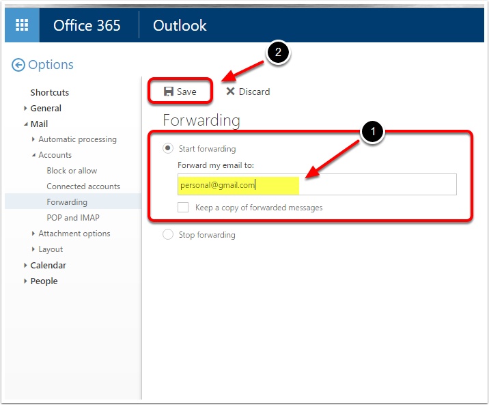
Task: Select the Stop forwarding radio button
Action: pos(168,234)
